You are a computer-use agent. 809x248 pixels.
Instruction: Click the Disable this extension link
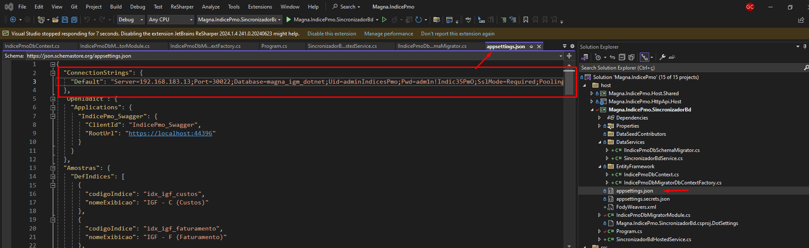pos(331,34)
